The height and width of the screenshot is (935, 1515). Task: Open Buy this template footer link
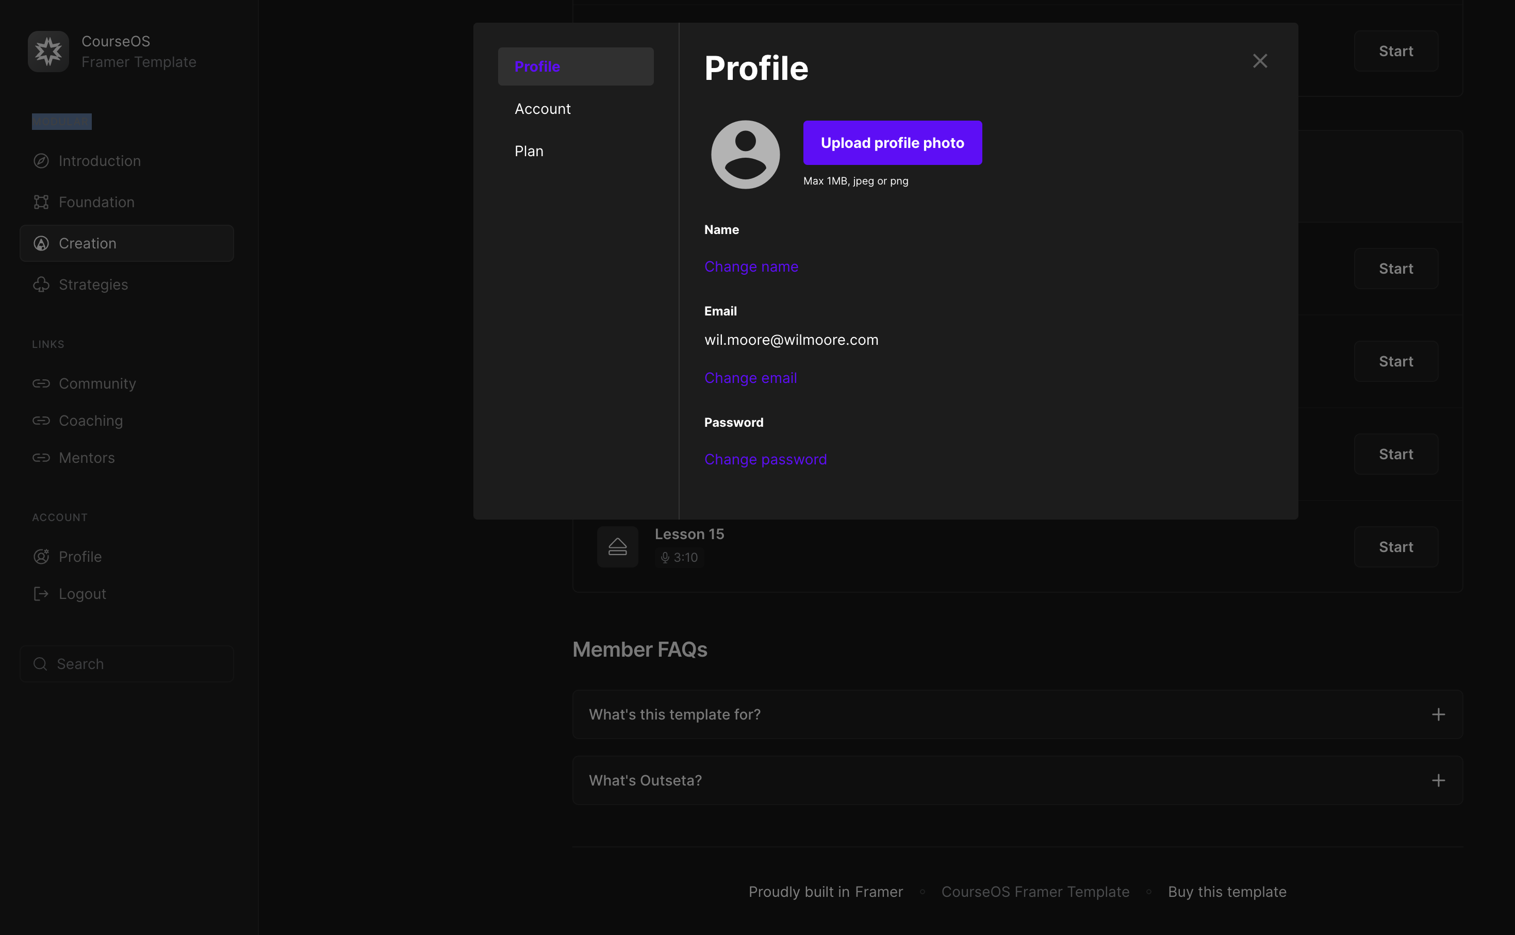pyautogui.click(x=1227, y=892)
